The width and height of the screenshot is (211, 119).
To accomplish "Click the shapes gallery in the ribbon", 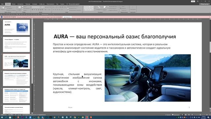I will tap(89, 8).
